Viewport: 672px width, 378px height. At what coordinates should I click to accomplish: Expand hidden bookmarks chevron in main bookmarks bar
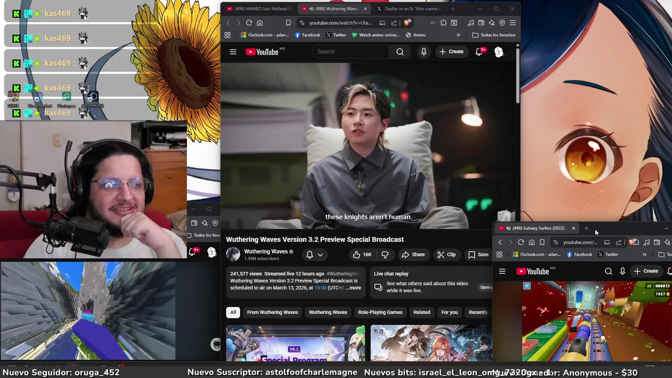[x=458, y=35]
